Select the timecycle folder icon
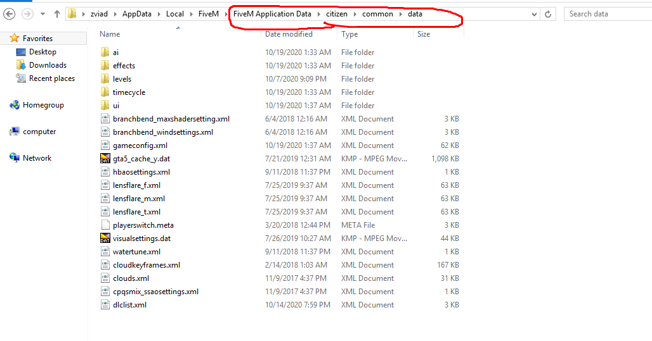Screen dimensions: 652x341 point(105,92)
